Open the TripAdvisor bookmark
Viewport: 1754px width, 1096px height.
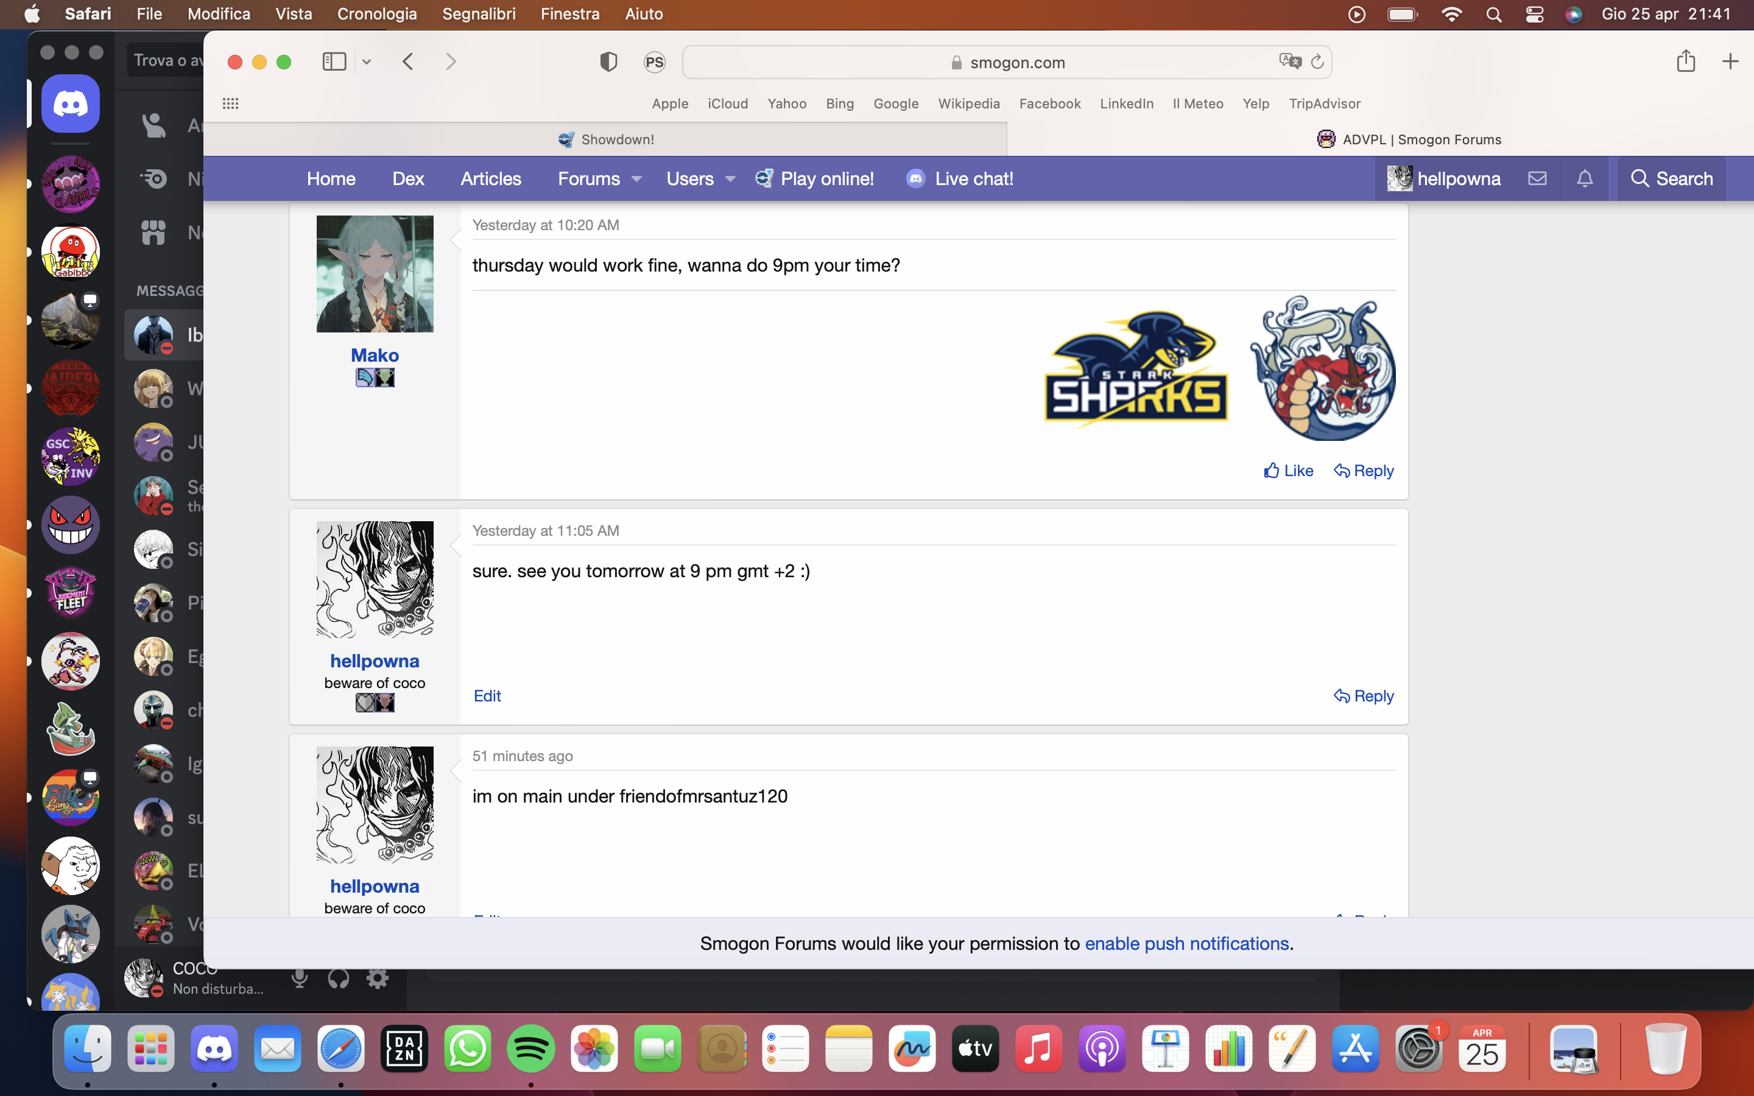[x=1324, y=104]
